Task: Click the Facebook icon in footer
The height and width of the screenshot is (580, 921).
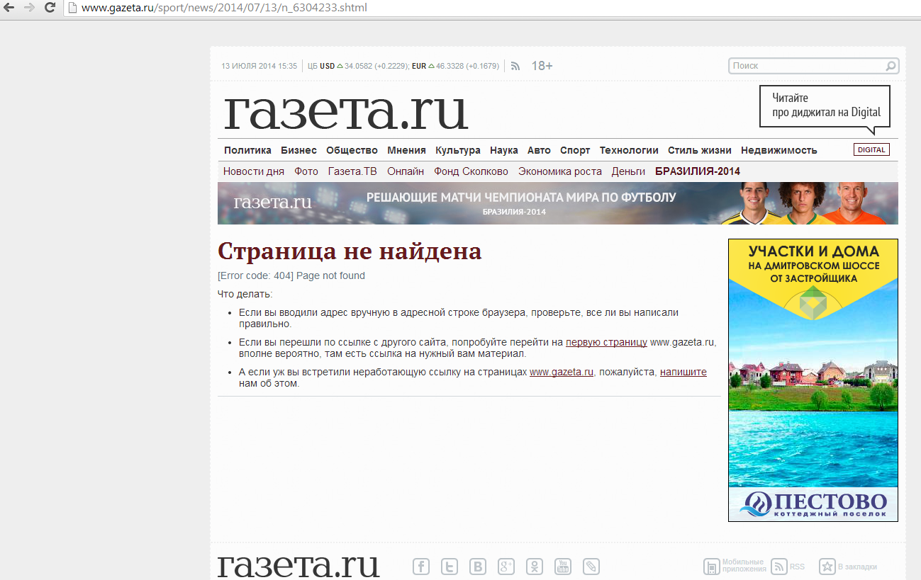Action: (x=421, y=567)
